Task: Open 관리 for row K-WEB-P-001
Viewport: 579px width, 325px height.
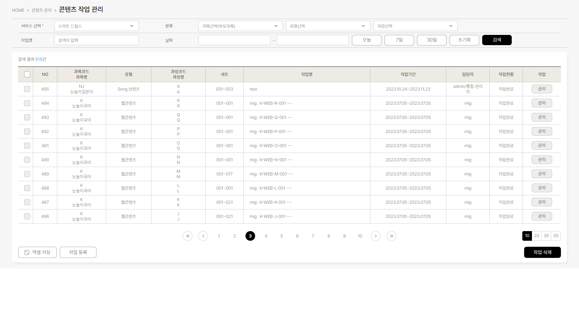Action: (542, 131)
